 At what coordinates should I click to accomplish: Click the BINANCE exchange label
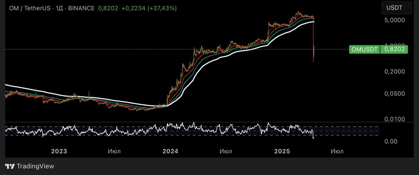pyautogui.click(x=81, y=8)
